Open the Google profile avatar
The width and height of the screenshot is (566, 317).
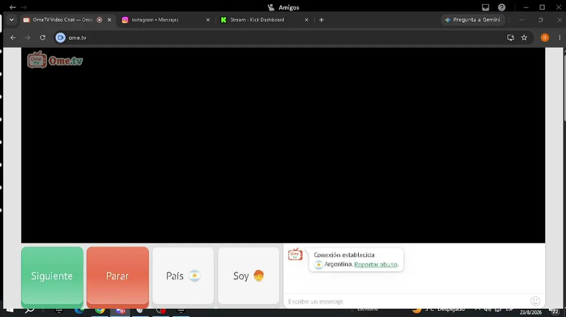[545, 38]
